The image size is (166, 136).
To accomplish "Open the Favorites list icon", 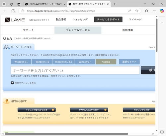I will pos(146,11).
